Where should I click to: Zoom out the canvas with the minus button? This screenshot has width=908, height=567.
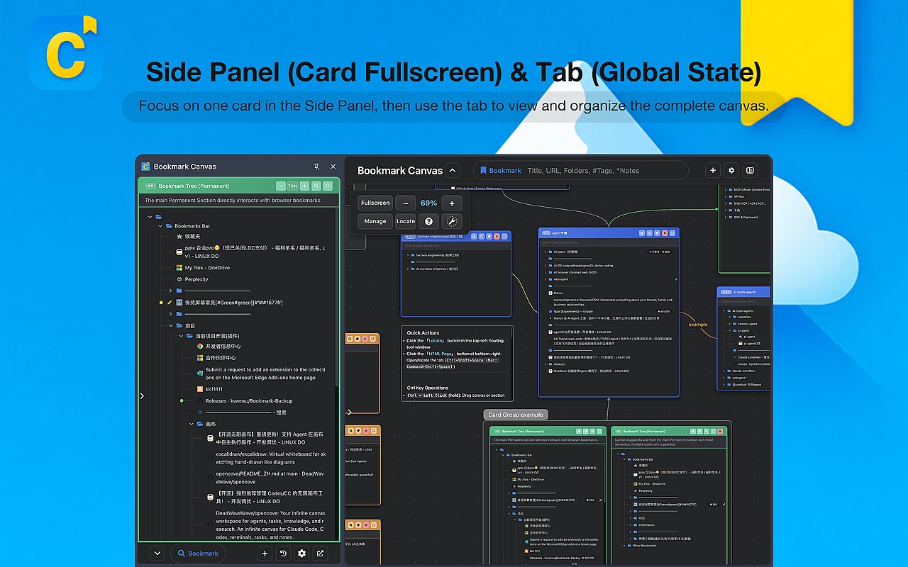(x=406, y=203)
